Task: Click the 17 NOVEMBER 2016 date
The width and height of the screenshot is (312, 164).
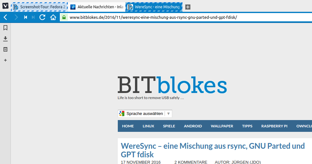Action: (x=141, y=162)
